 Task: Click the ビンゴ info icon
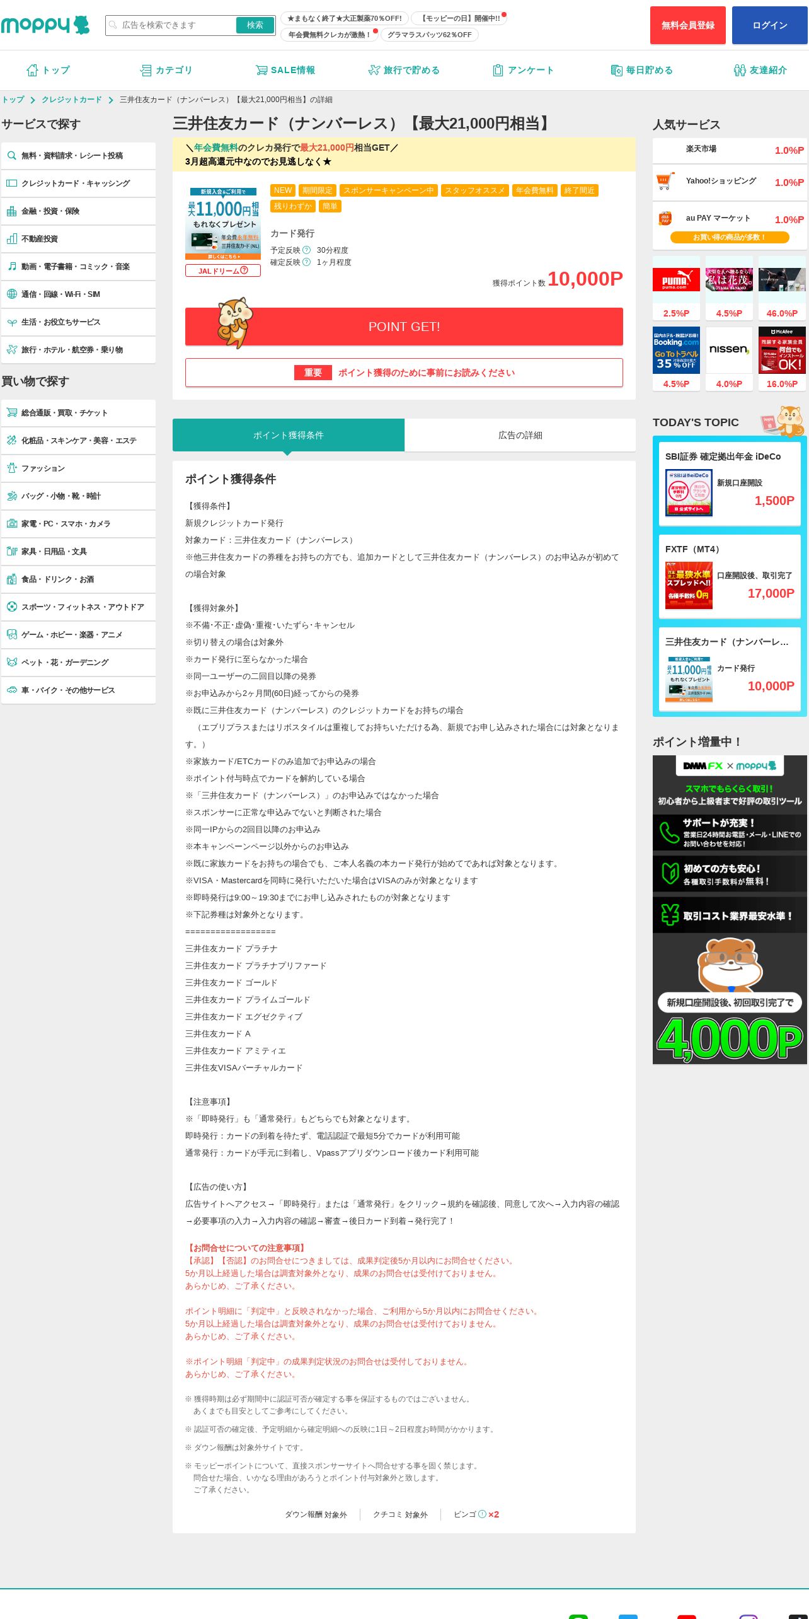click(x=482, y=1514)
